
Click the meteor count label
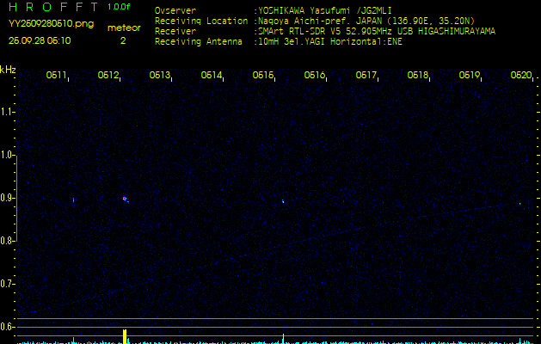tap(124, 28)
